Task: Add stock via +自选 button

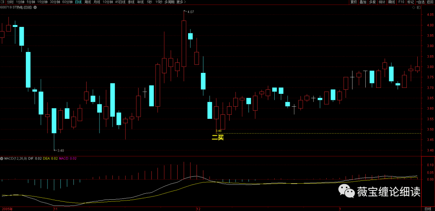Action: (x=420, y=2)
